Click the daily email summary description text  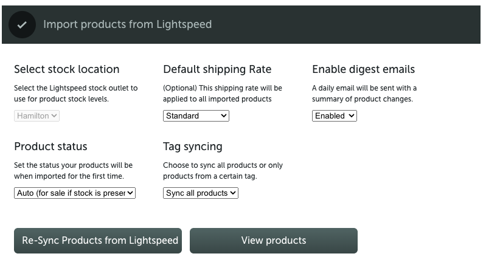click(364, 94)
